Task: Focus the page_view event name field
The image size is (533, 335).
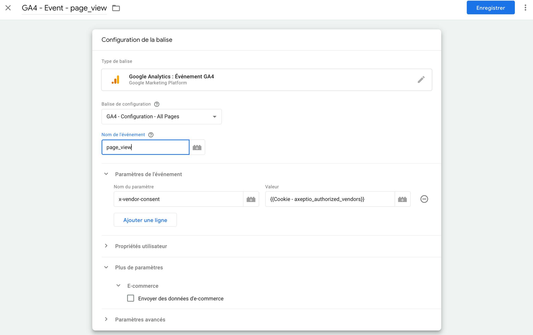Action: 146,147
